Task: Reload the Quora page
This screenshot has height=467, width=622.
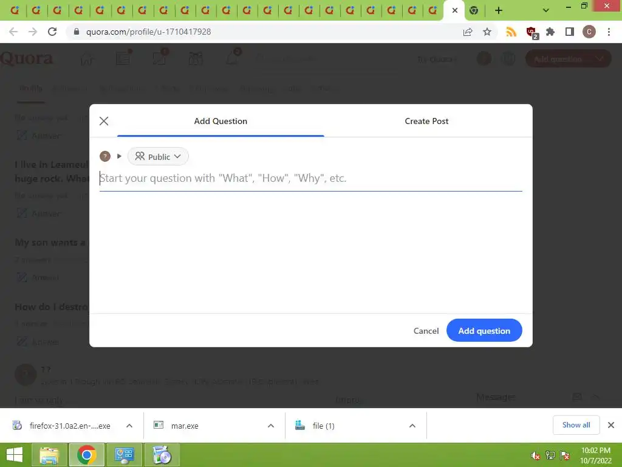Action: tap(52, 32)
